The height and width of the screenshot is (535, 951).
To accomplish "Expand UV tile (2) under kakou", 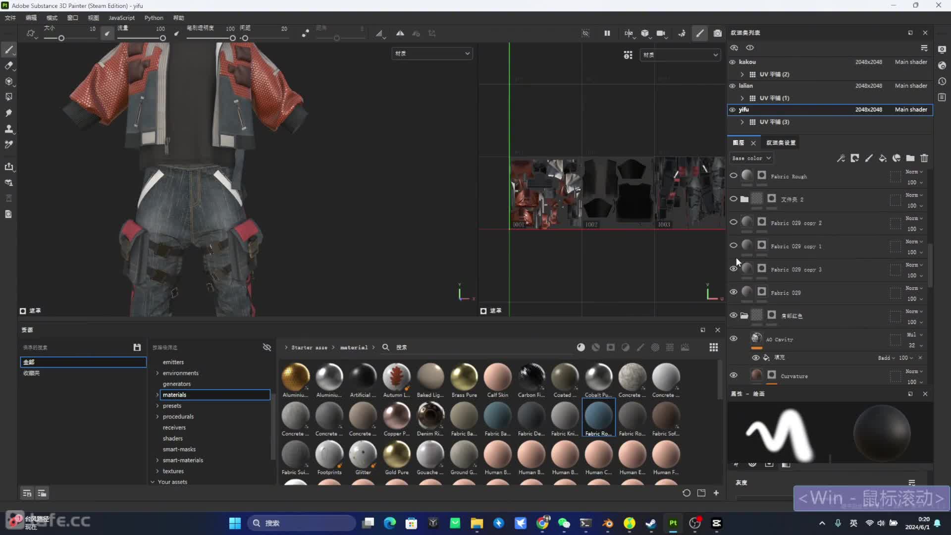I will point(742,74).
